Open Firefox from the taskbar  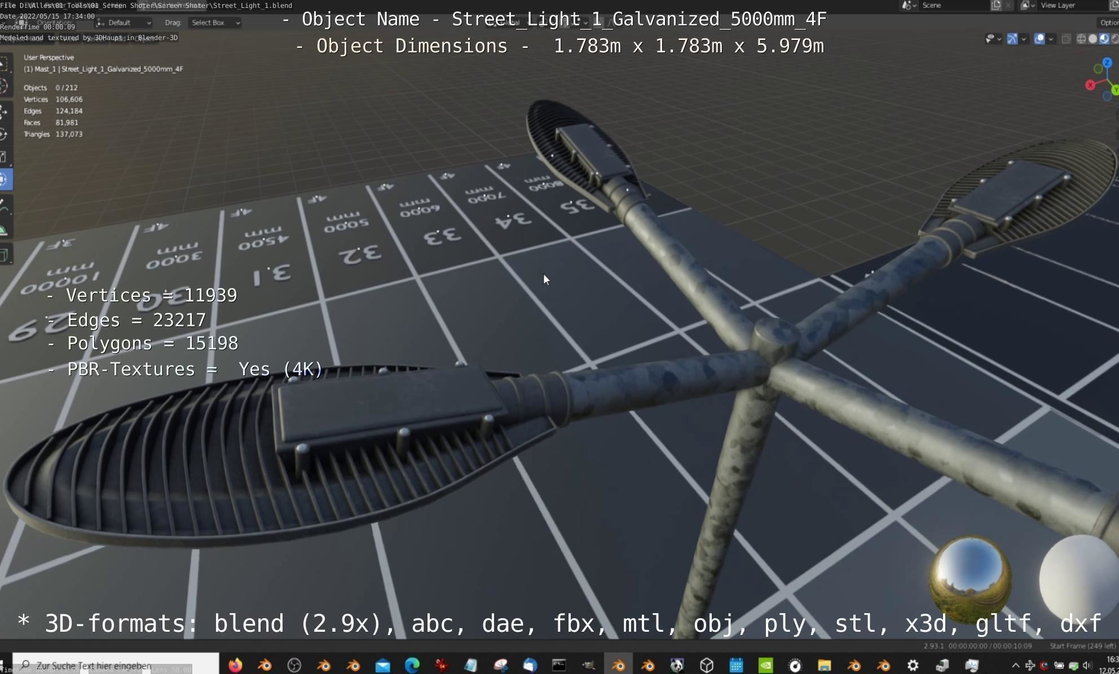click(x=235, y=666)
